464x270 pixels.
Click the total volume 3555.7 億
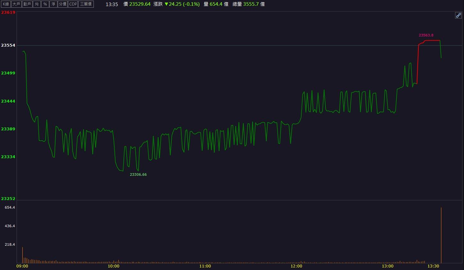(254, 4)
